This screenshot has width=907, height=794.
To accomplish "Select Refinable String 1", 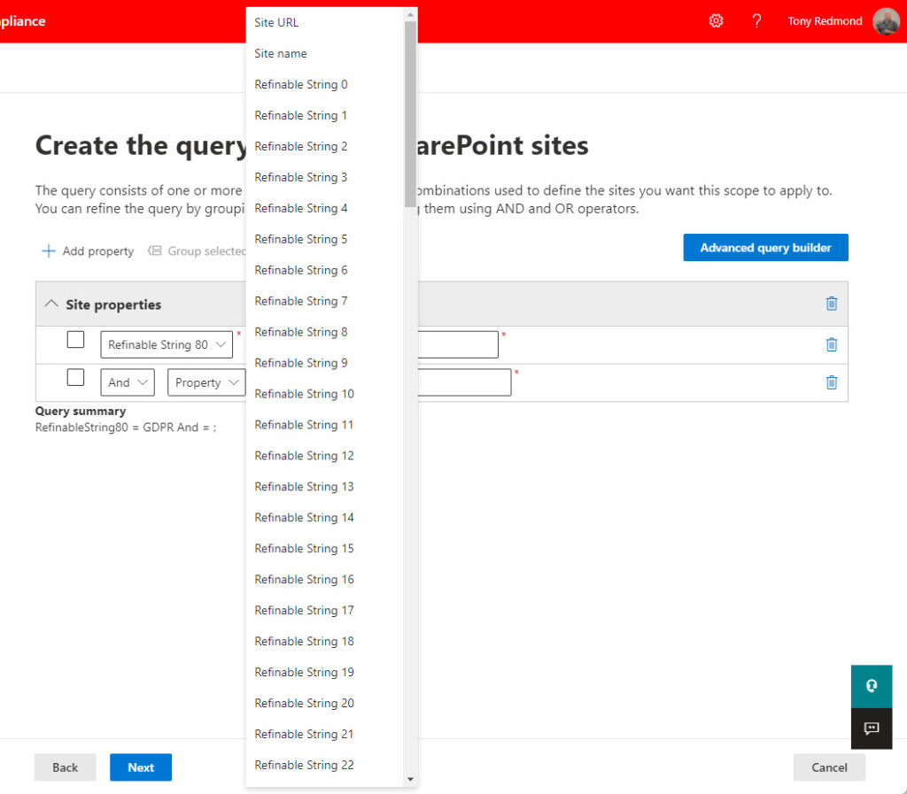I will point(324,115).
